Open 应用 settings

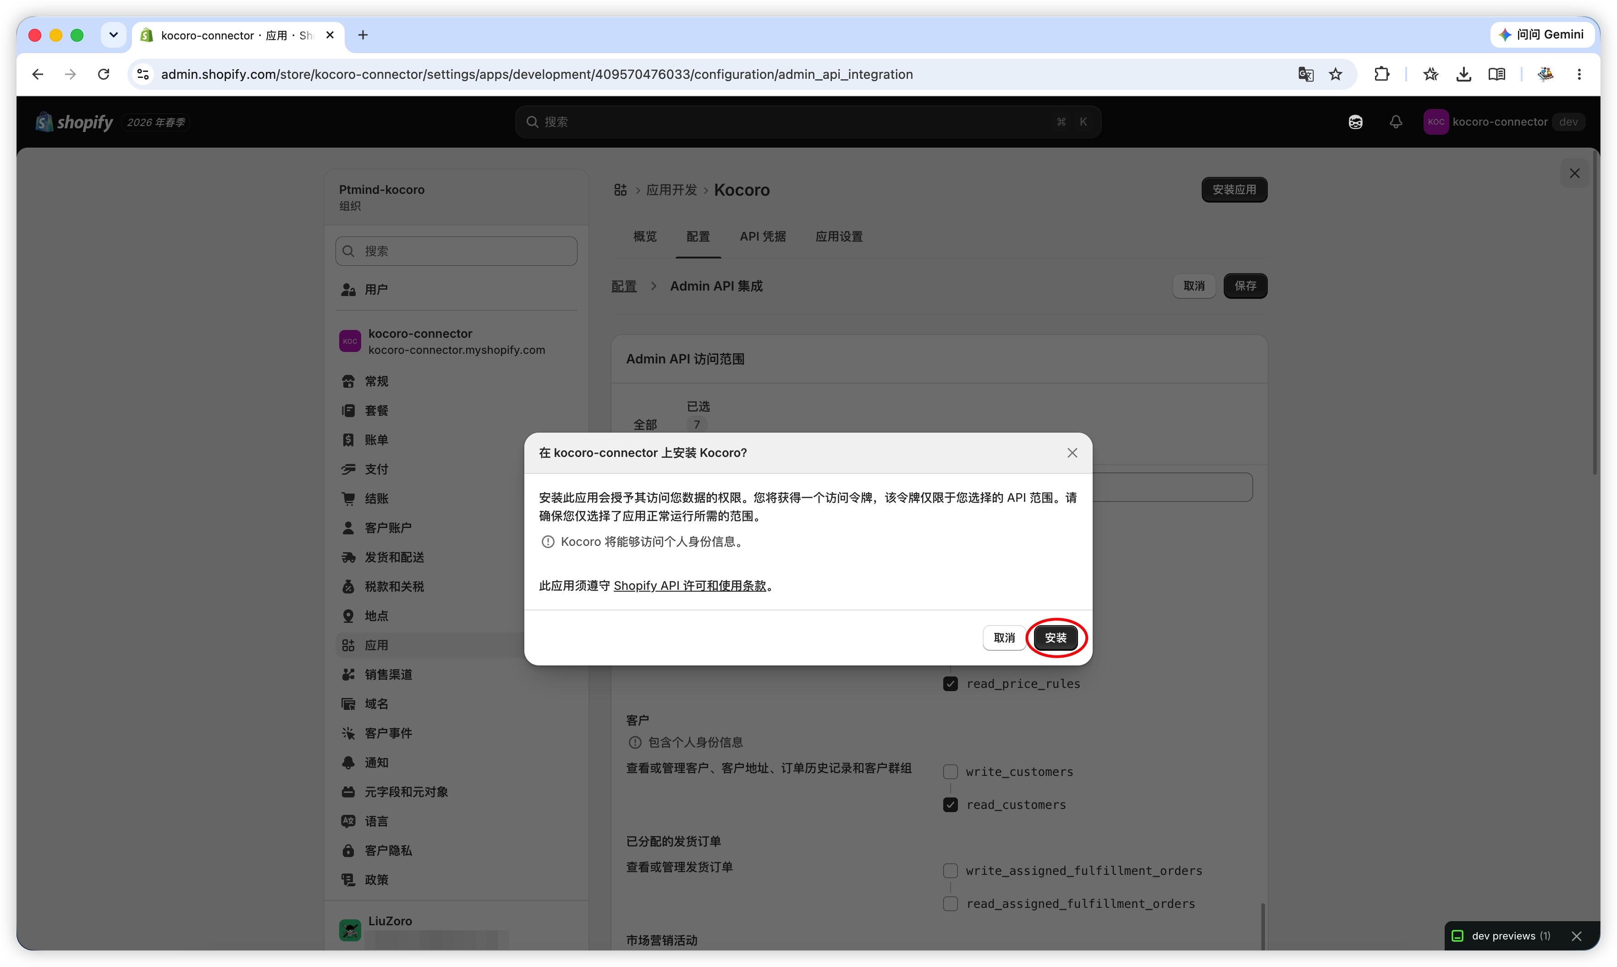(x=456, y=645)
